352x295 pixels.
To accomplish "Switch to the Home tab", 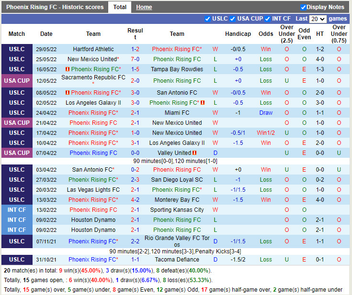I will click(144, 7).
